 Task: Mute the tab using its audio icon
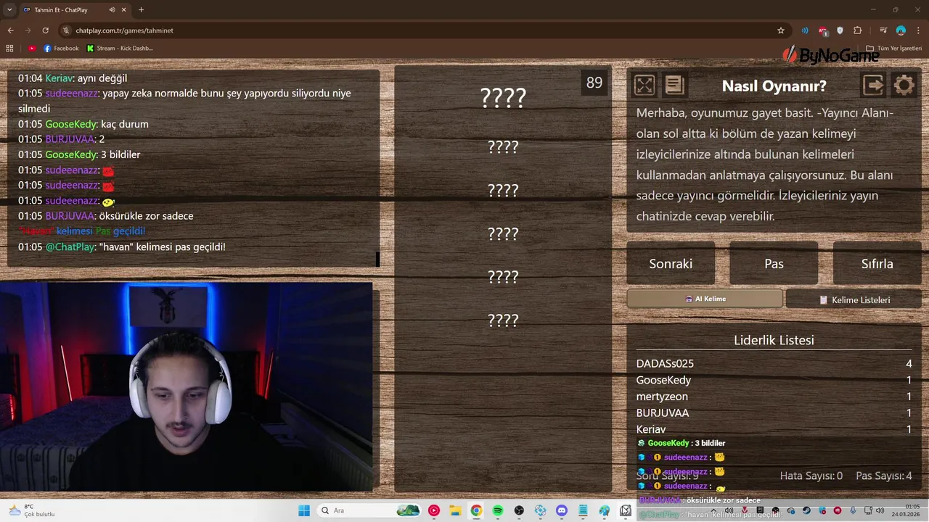(x=112, y=9)
